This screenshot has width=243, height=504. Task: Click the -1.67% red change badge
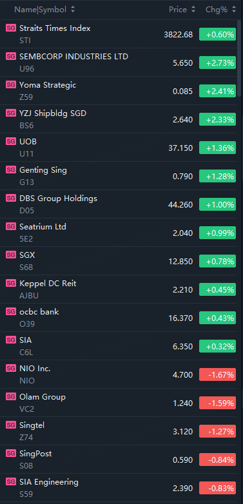click(x=218, y=374)
